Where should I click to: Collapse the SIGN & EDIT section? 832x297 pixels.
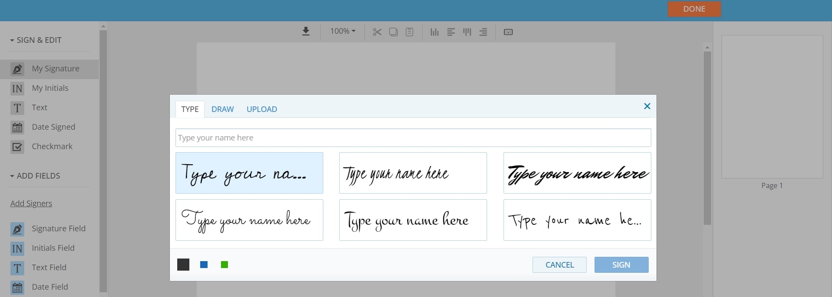pos(36,40)
